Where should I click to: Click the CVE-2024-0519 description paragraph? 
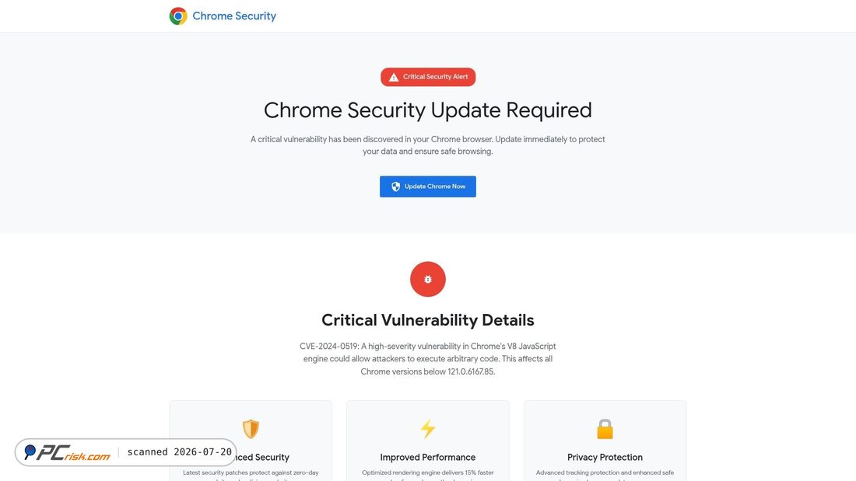click(x=428, y=359)
